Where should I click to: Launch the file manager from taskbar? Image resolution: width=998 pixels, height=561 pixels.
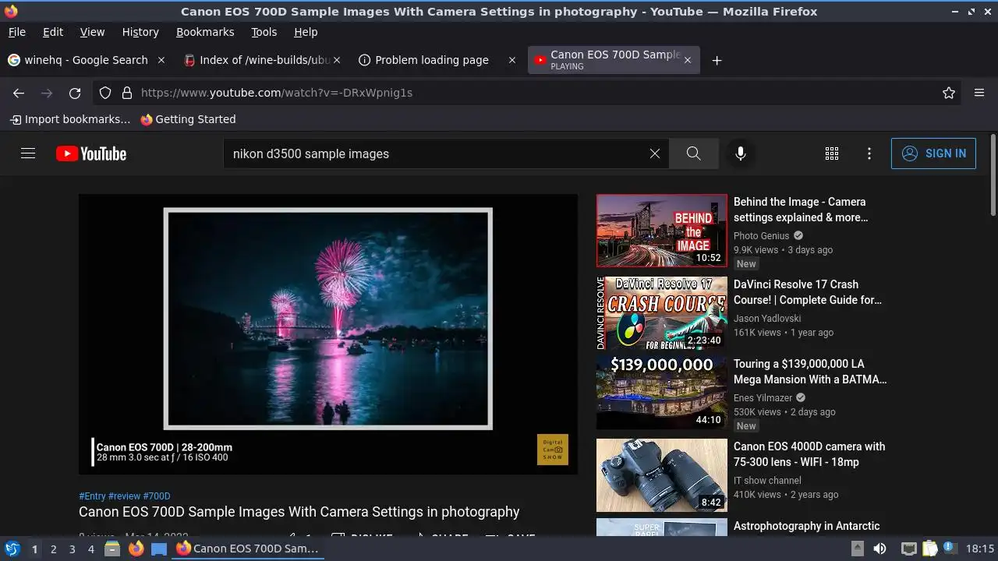point(112,549)
